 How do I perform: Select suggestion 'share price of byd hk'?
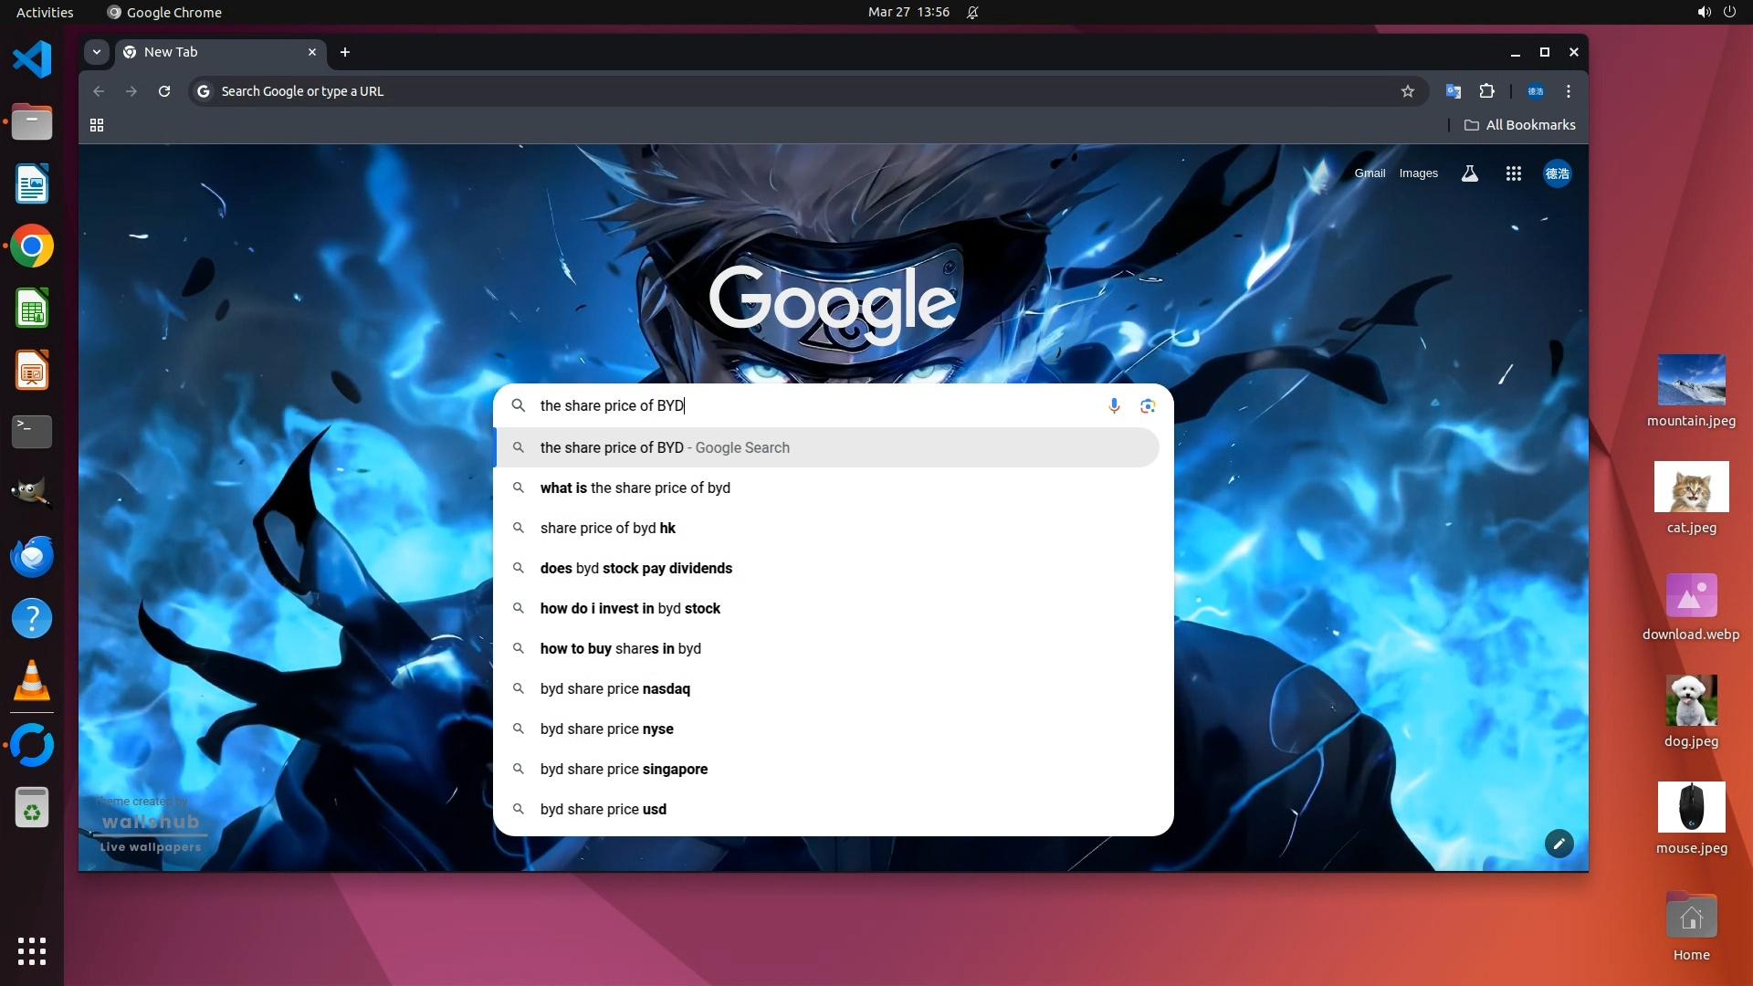pyautogui.click(x=607, y=528)
